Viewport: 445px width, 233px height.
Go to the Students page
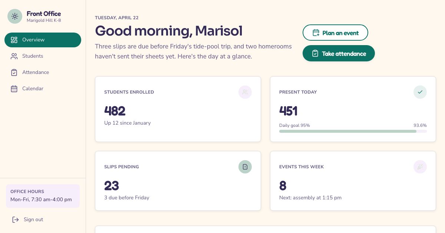click(x=43, y=56)
